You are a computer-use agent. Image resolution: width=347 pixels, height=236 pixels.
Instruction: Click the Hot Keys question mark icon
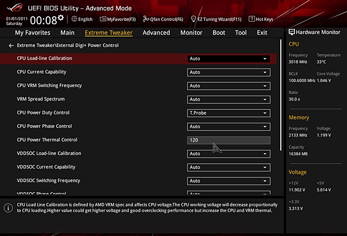click(252, 19)
